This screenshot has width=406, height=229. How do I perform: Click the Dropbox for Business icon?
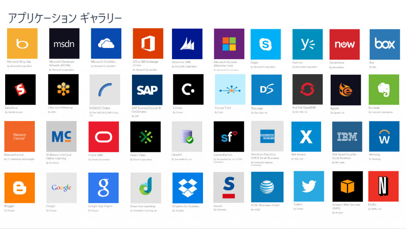click(188, 188)
